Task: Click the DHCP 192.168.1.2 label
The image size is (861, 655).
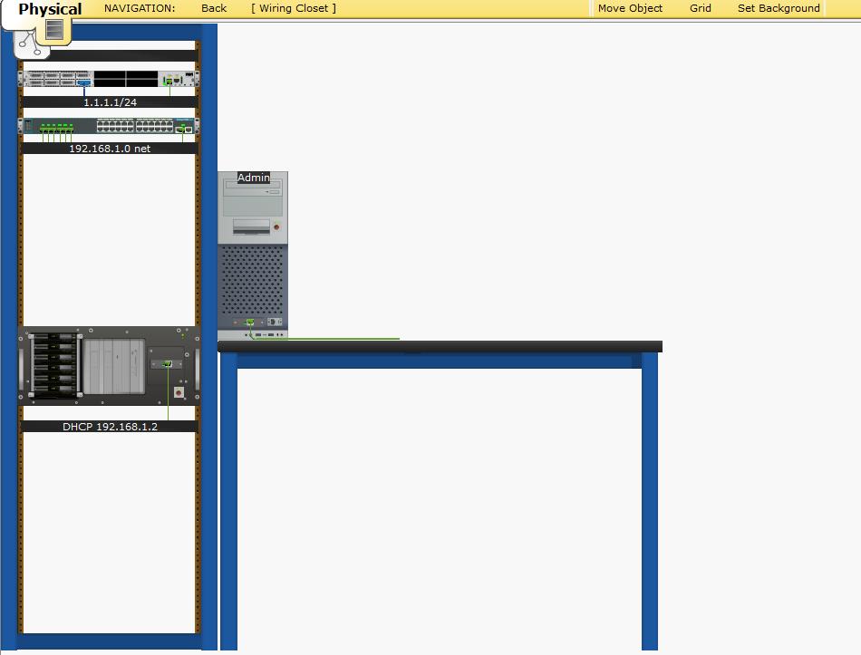Action: click(x=110, y=427)
